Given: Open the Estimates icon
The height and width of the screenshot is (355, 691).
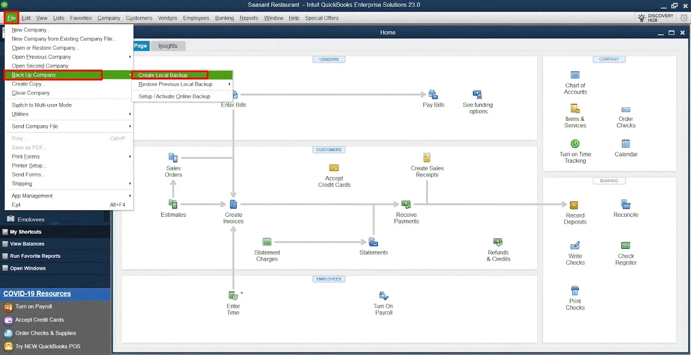Looking at the screenshot, I should click(173, 204).
